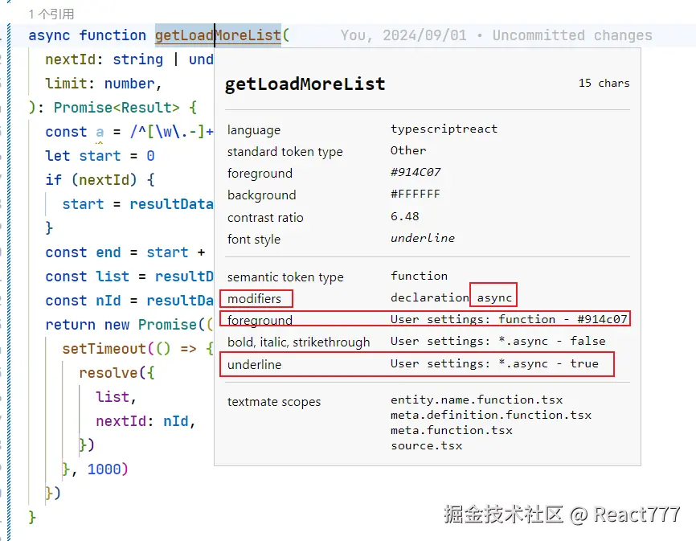The image size is (696, 541).
Task: Click the entity.name.function.tsx textmate scope
Action: tap(477, 400)
